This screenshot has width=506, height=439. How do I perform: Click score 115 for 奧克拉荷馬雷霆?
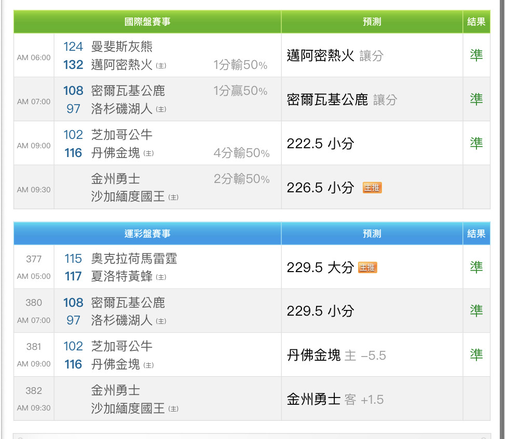(x=73, y=259)
